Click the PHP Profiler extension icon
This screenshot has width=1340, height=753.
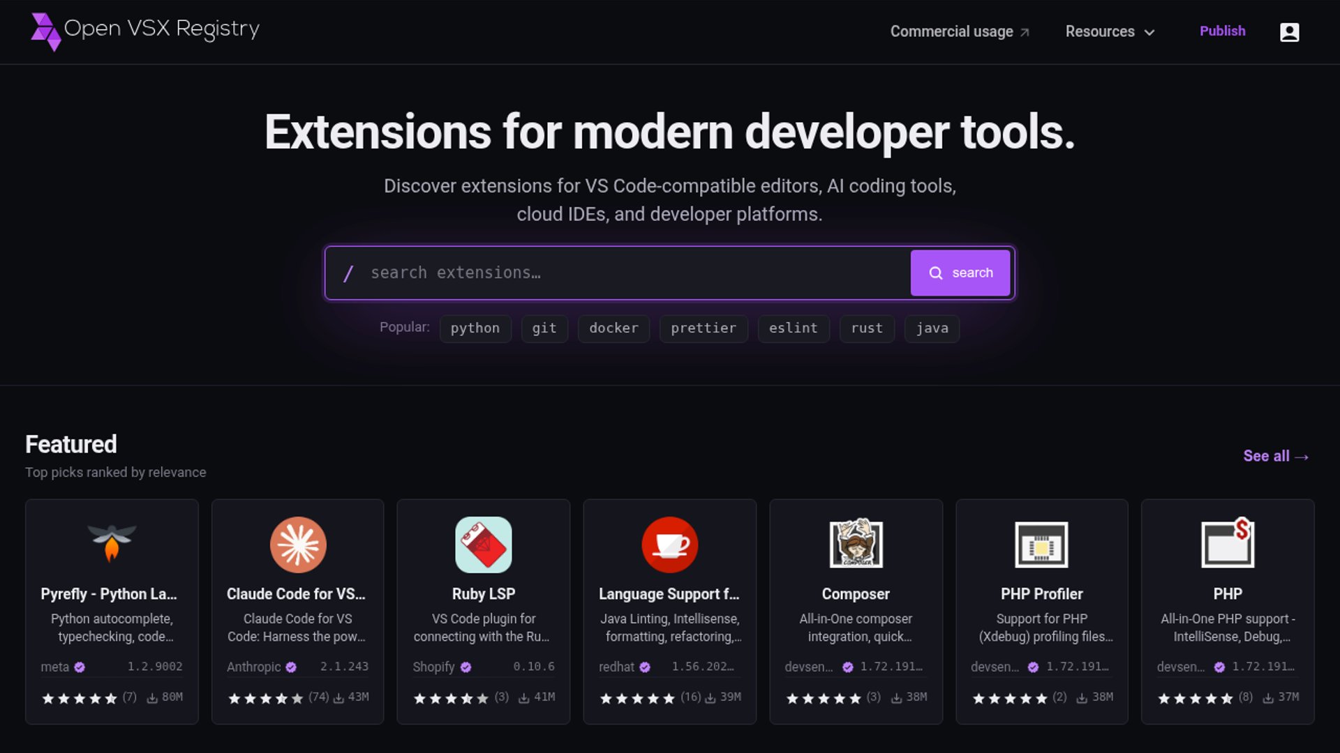click(x=1041, y=545)
